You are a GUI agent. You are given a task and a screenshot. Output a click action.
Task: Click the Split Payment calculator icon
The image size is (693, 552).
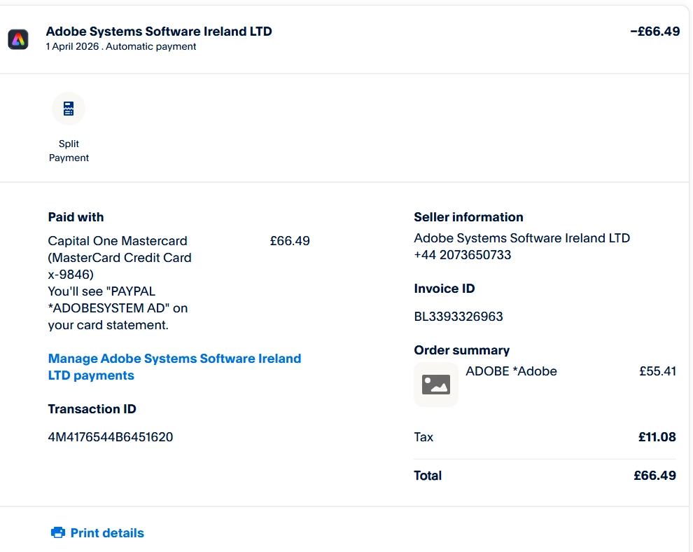click(69, 109)
